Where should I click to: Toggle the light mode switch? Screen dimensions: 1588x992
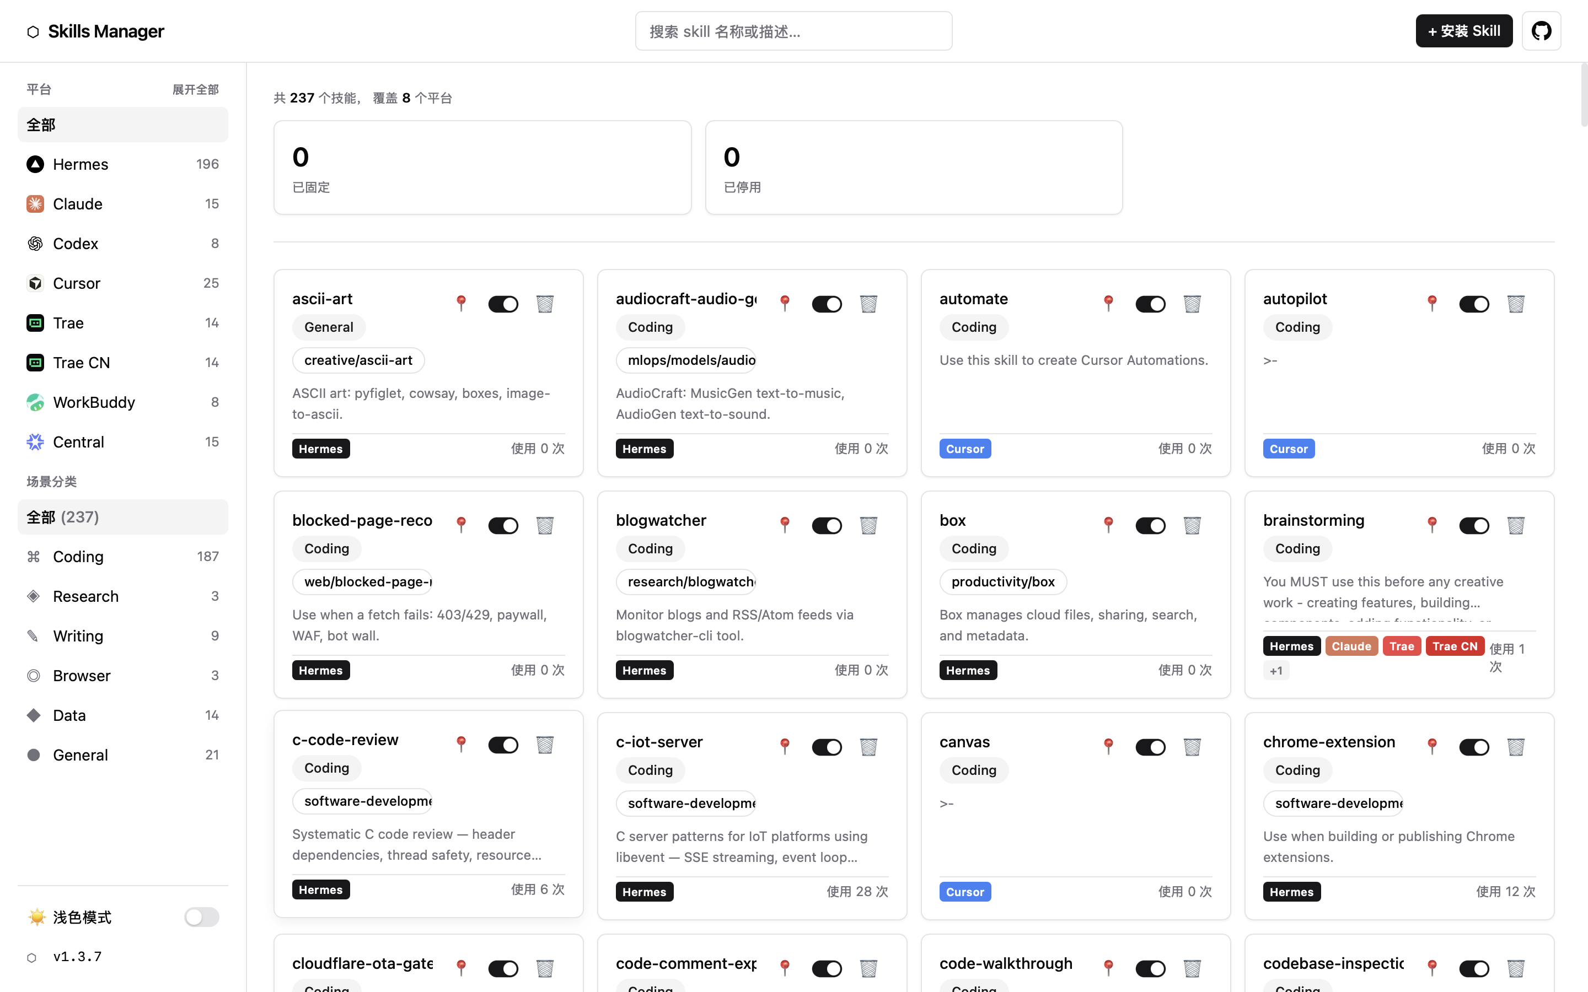(201, 916)
